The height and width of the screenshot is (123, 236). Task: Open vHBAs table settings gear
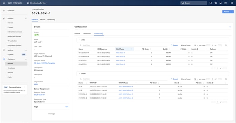[x=226, y=79]
